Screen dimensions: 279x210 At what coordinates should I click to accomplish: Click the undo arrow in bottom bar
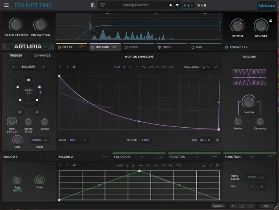tap(233, 206)
